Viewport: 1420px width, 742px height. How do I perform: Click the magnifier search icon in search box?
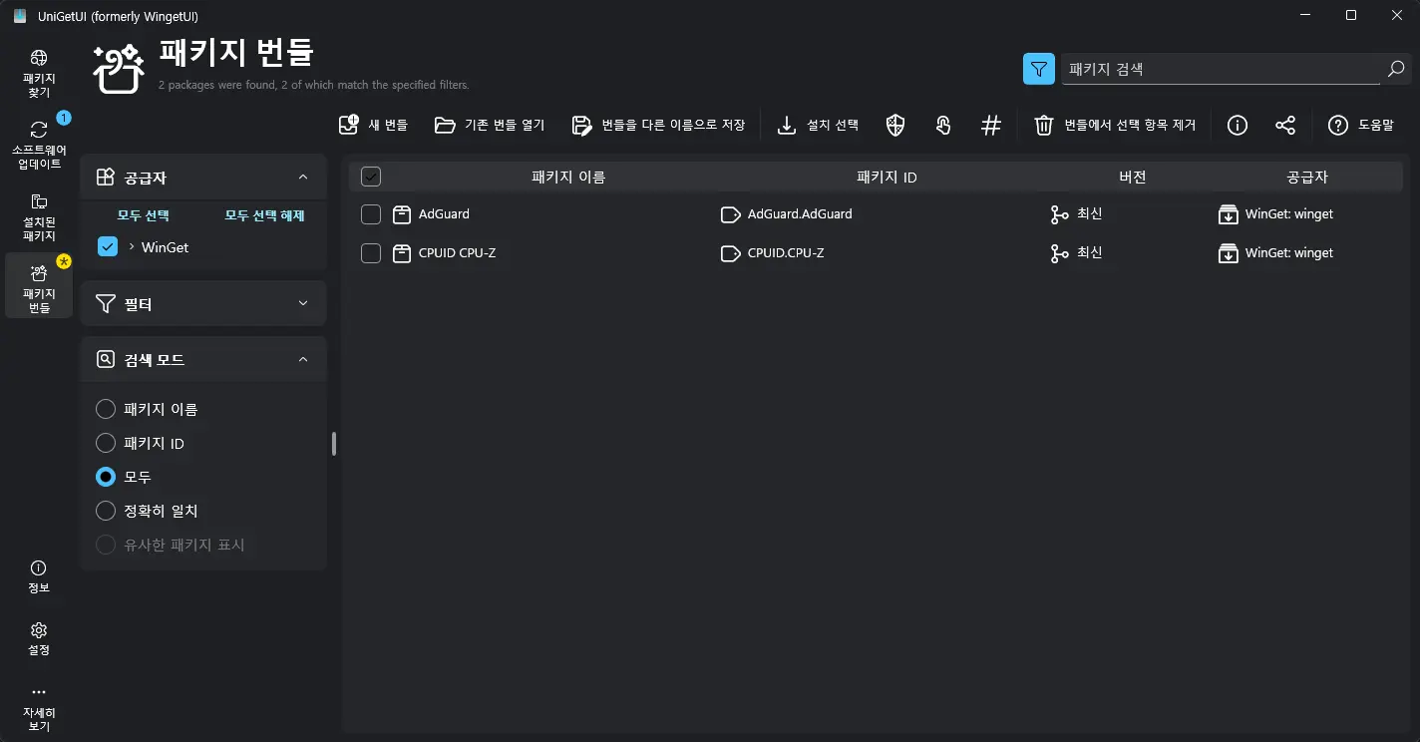[1396, 69]
